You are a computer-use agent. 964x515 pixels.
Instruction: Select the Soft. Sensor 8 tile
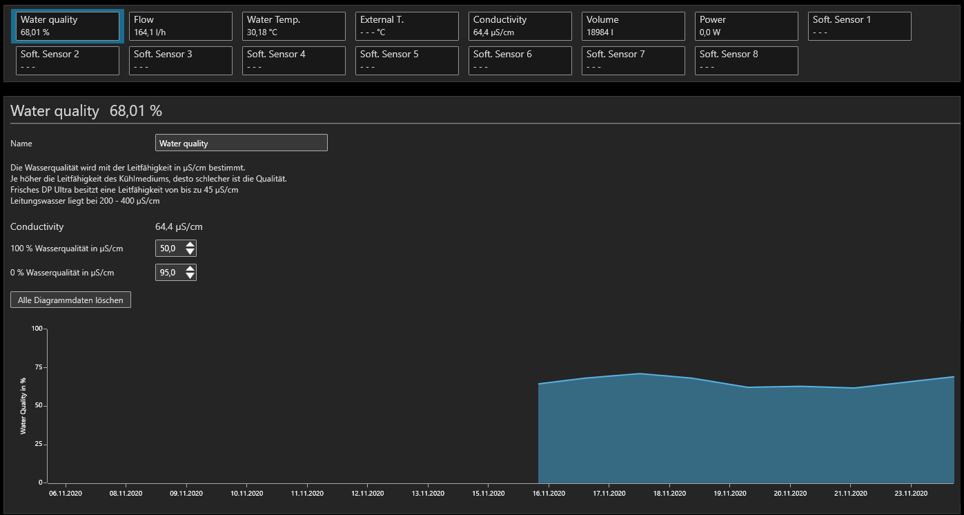click(x=747, y=61)
